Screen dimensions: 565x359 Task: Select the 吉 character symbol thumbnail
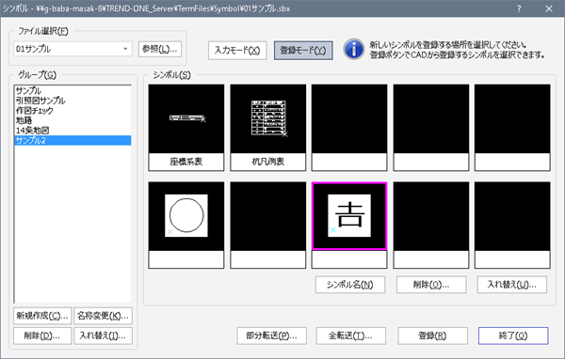click(x=349, y=216)
